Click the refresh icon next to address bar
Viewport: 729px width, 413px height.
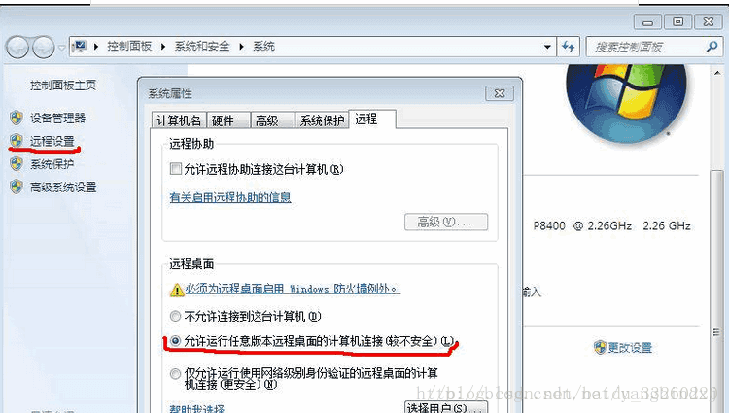click(569, 47)
